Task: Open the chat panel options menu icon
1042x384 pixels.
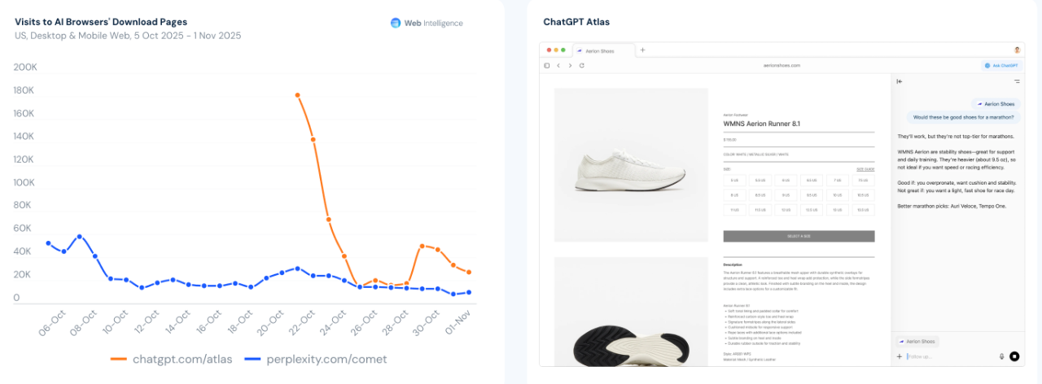Action: tap(1017, 81)
